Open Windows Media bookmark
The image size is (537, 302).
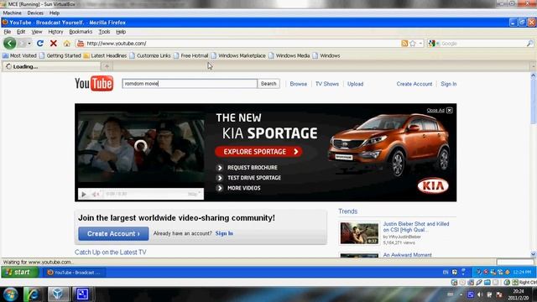coord(289,55)
